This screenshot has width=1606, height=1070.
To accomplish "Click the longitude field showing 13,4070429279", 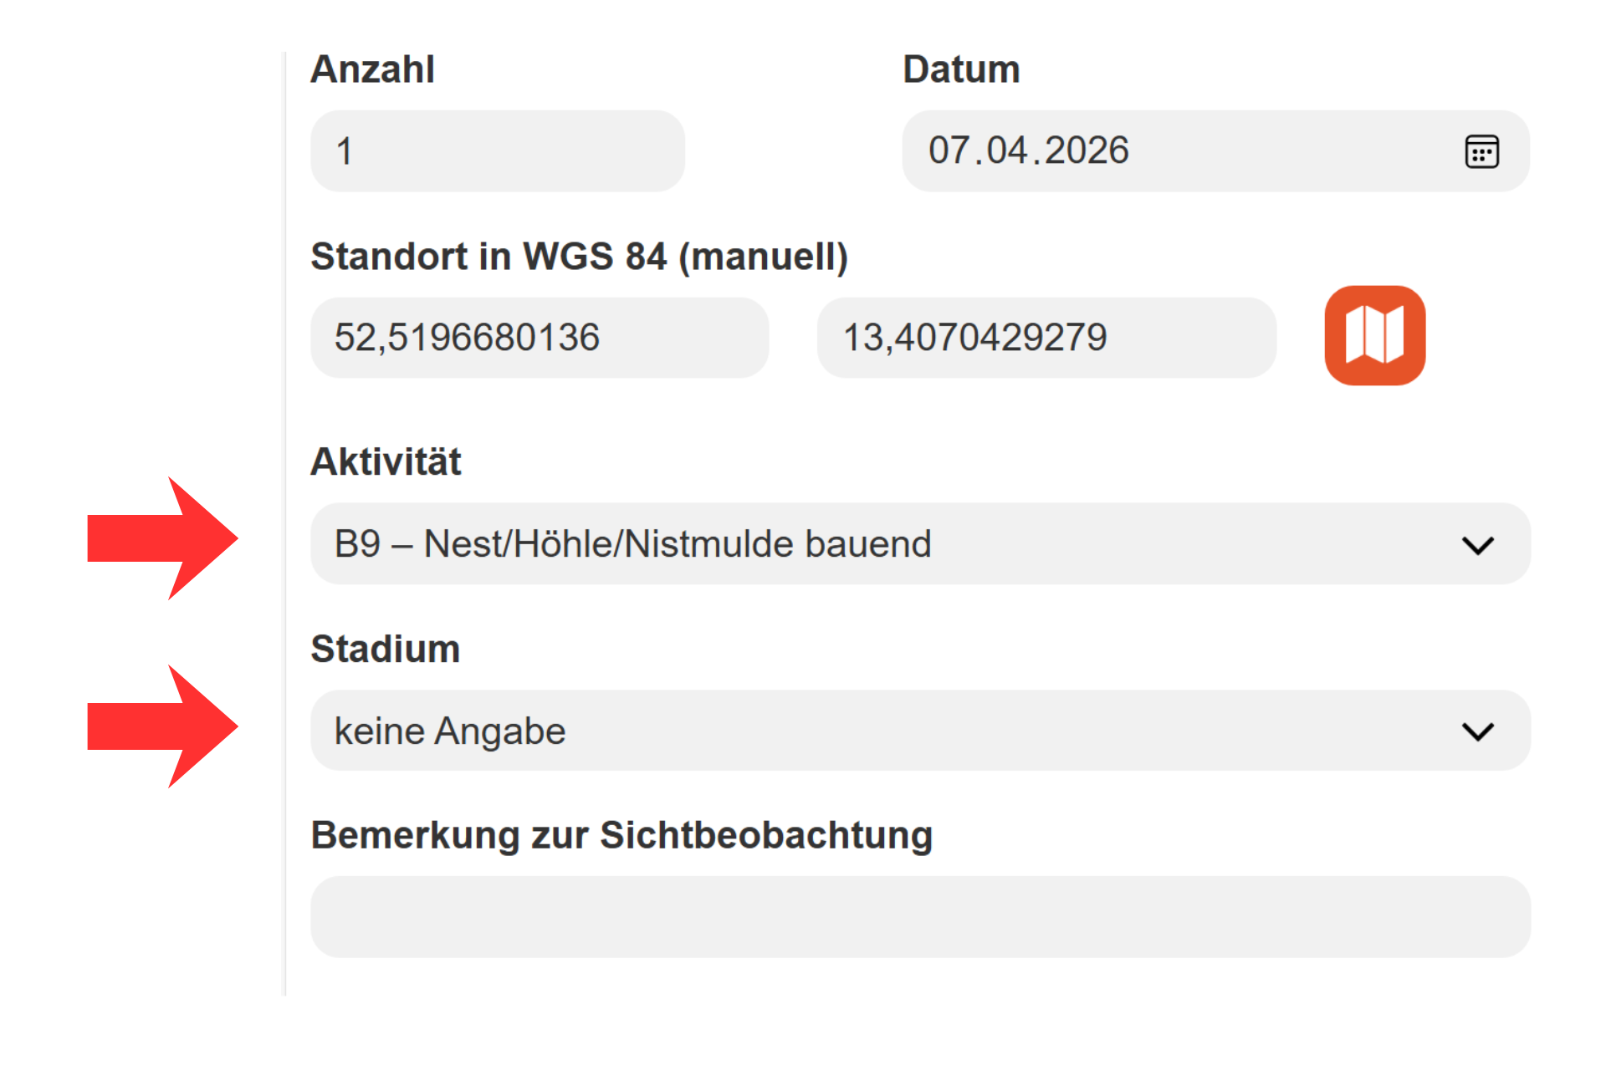I will pyautogui.click(x=1046, y=338).
